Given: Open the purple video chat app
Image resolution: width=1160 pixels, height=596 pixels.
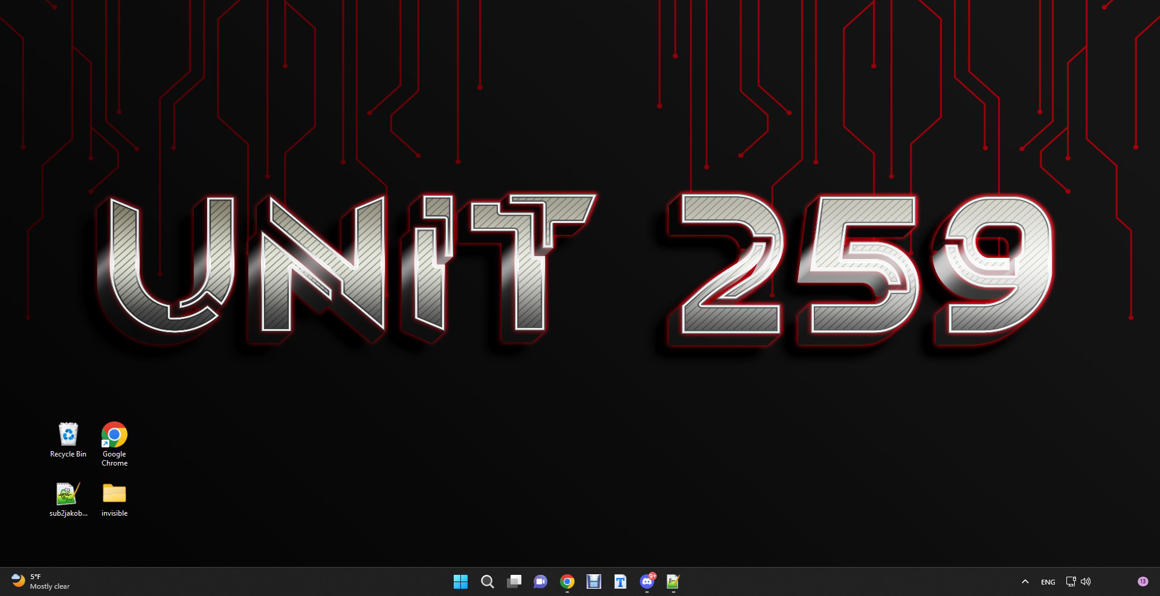Looking at the screenshot, I should [x=540, y=582].
